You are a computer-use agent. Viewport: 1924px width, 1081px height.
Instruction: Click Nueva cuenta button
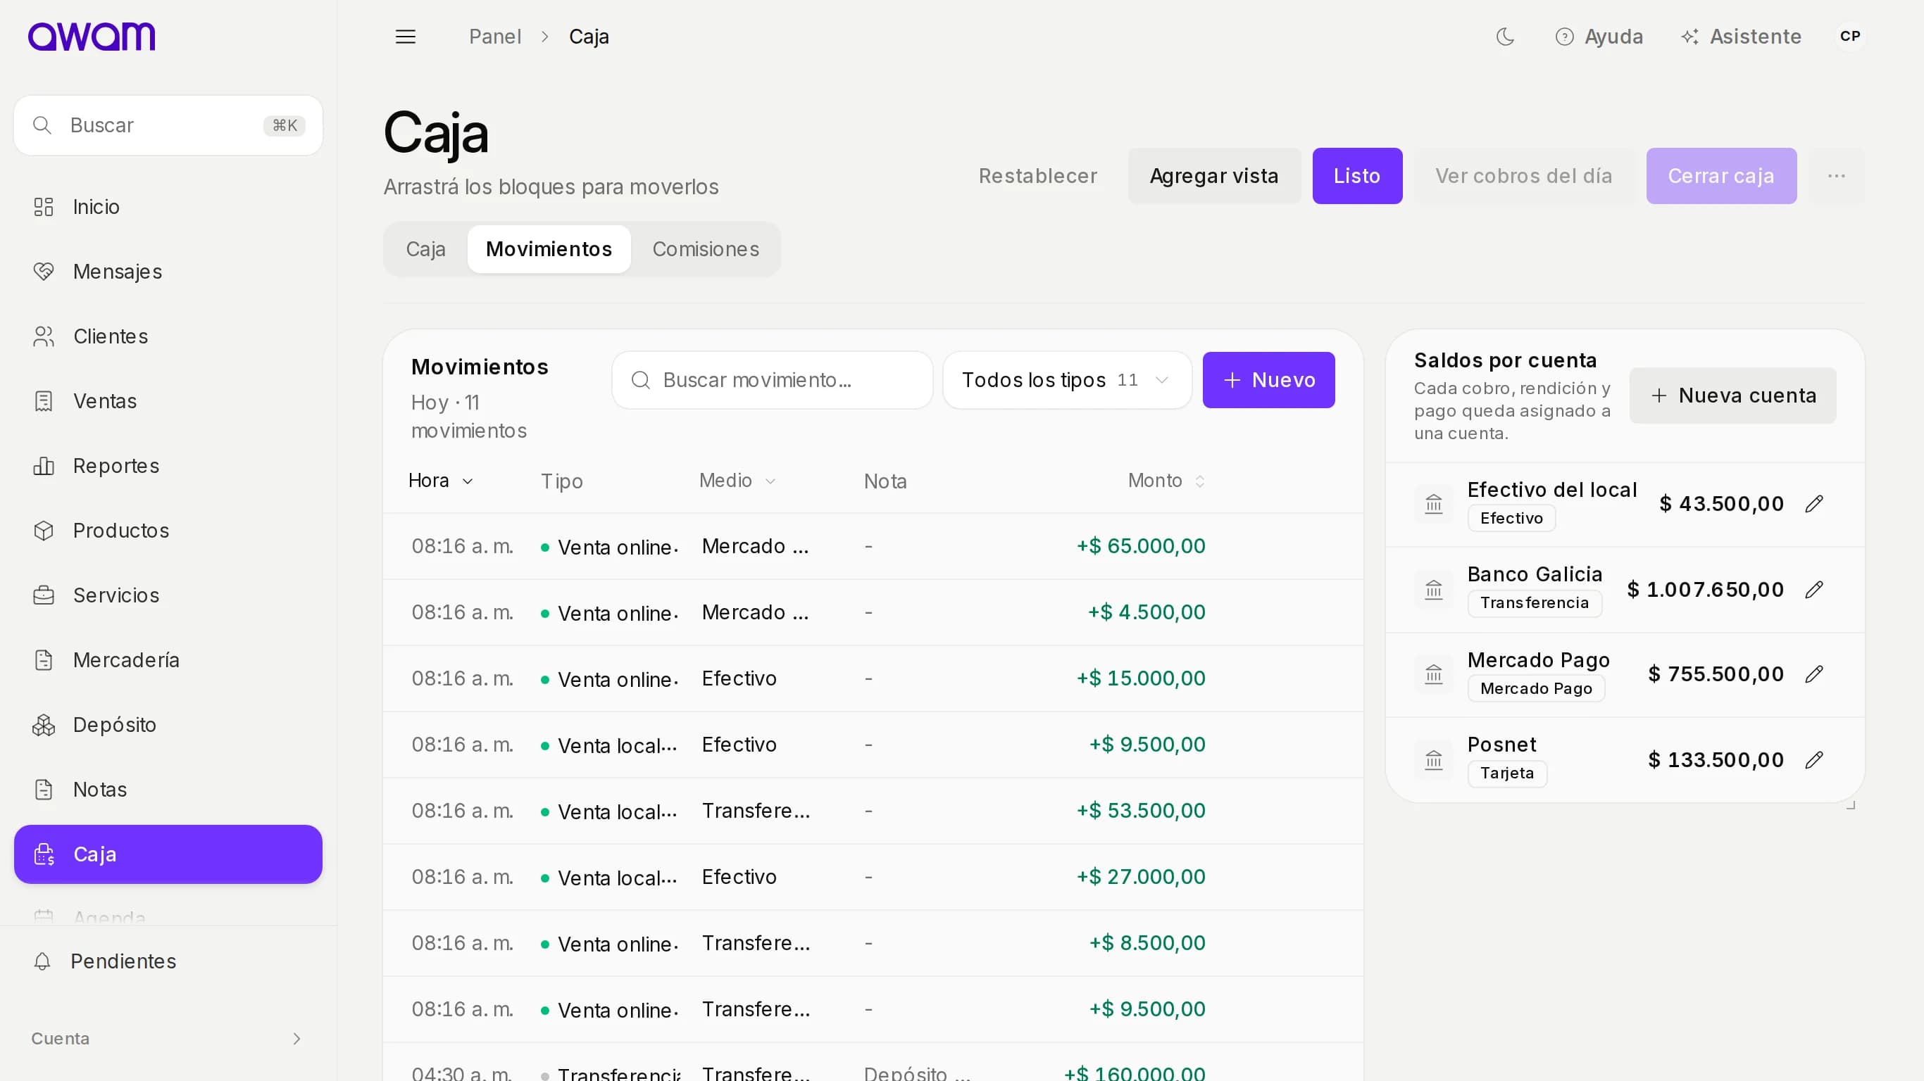tap(1732, 396)
